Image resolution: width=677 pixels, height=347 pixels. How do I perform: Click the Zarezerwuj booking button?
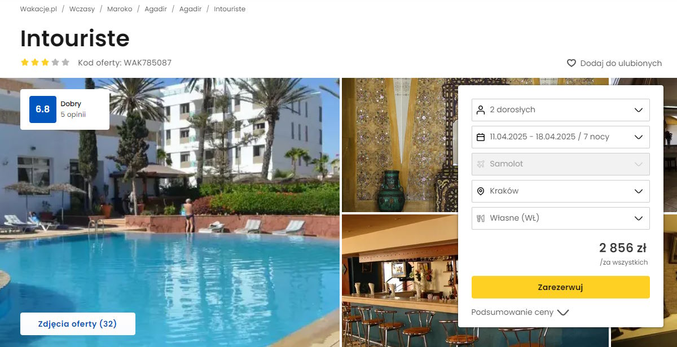point(561,287)
